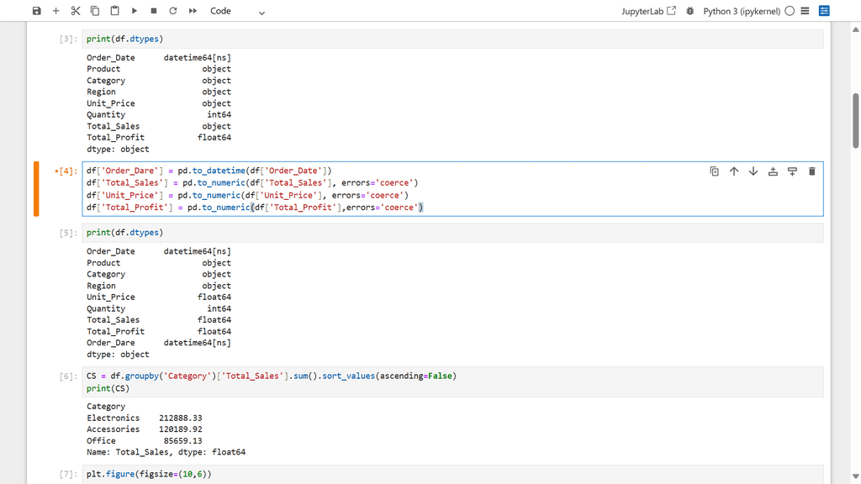Toggle the blue side panel icon
The height and width of the screenshot is (484, 861).
[824, 11]
